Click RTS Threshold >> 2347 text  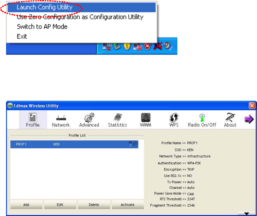[x=177, y=199]
